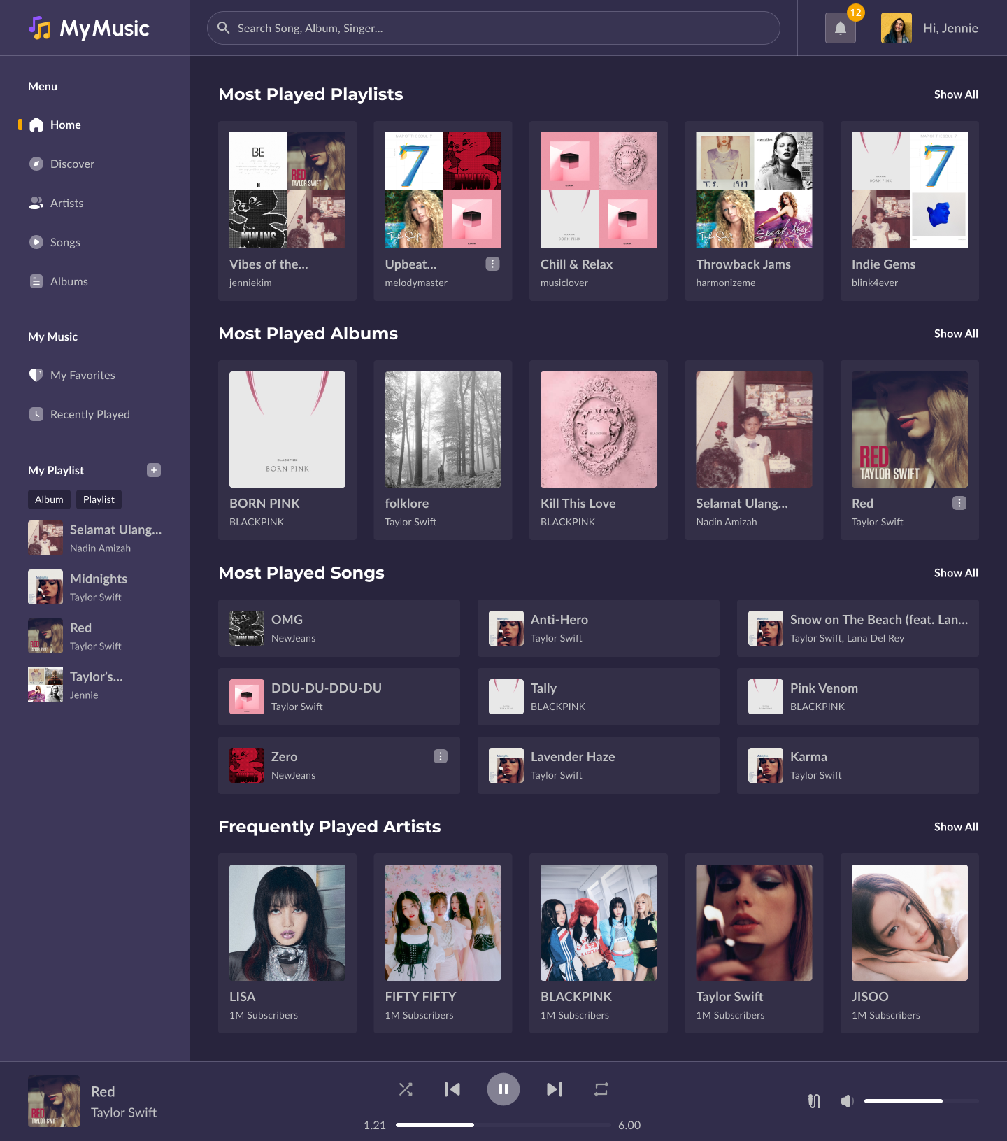Viewport: 1007px width, 1141px height.
Task: Seek on the song progress bar
Action: coord(503,1125)
